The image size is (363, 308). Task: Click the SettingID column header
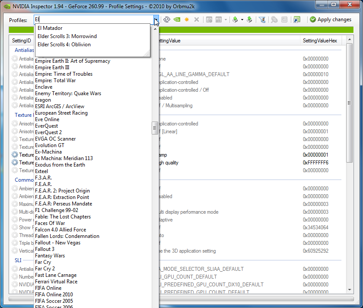pyautogui.click(x=22, y=41)
